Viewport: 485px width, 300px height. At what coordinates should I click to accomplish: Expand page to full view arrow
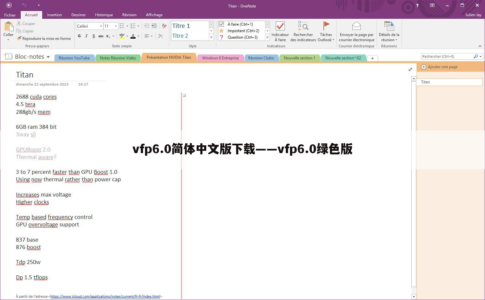[410, 69]
